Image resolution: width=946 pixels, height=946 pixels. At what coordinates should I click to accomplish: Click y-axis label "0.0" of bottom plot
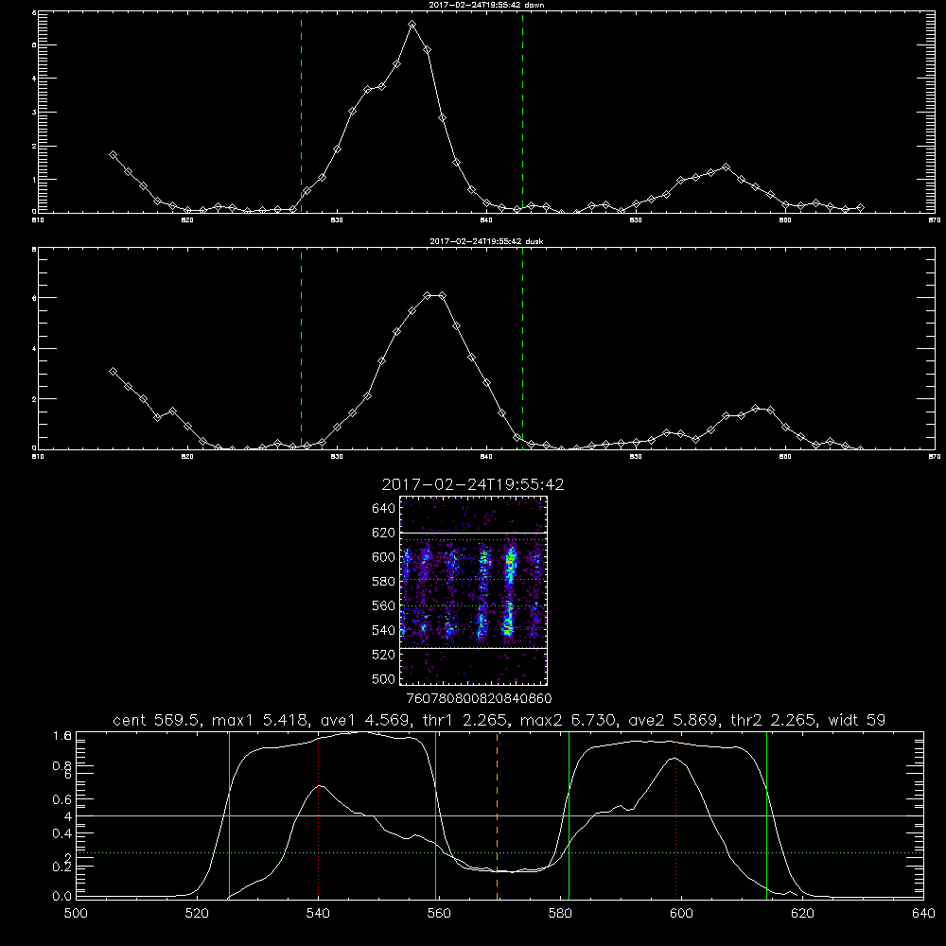coord(61,896)
